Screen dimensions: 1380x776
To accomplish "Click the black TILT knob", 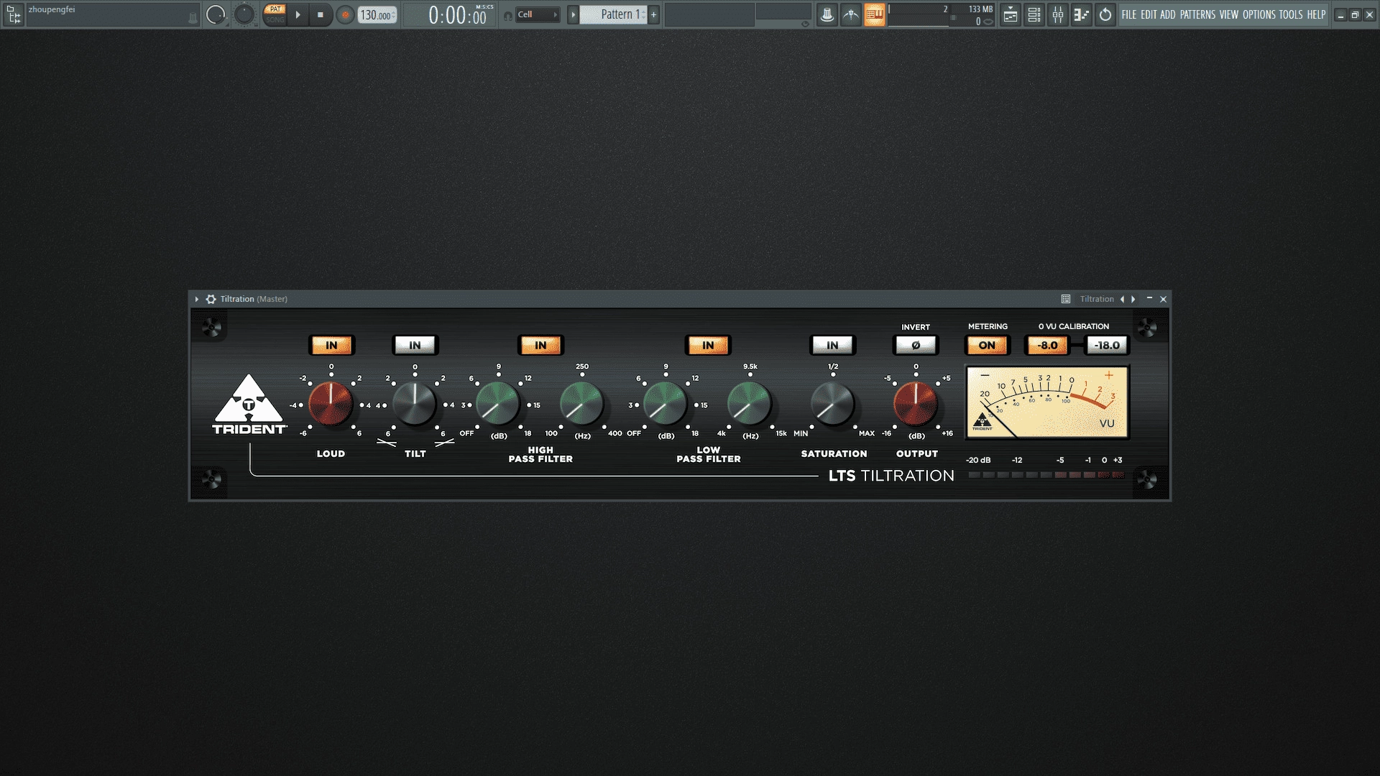I will [415, 404].
